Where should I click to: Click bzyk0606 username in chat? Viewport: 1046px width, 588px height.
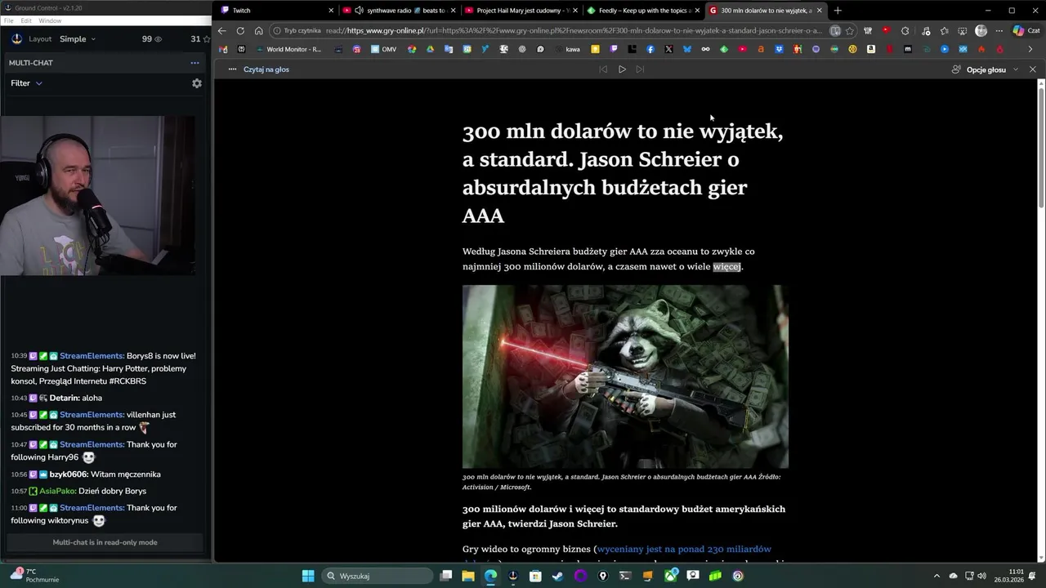(69, 474)
